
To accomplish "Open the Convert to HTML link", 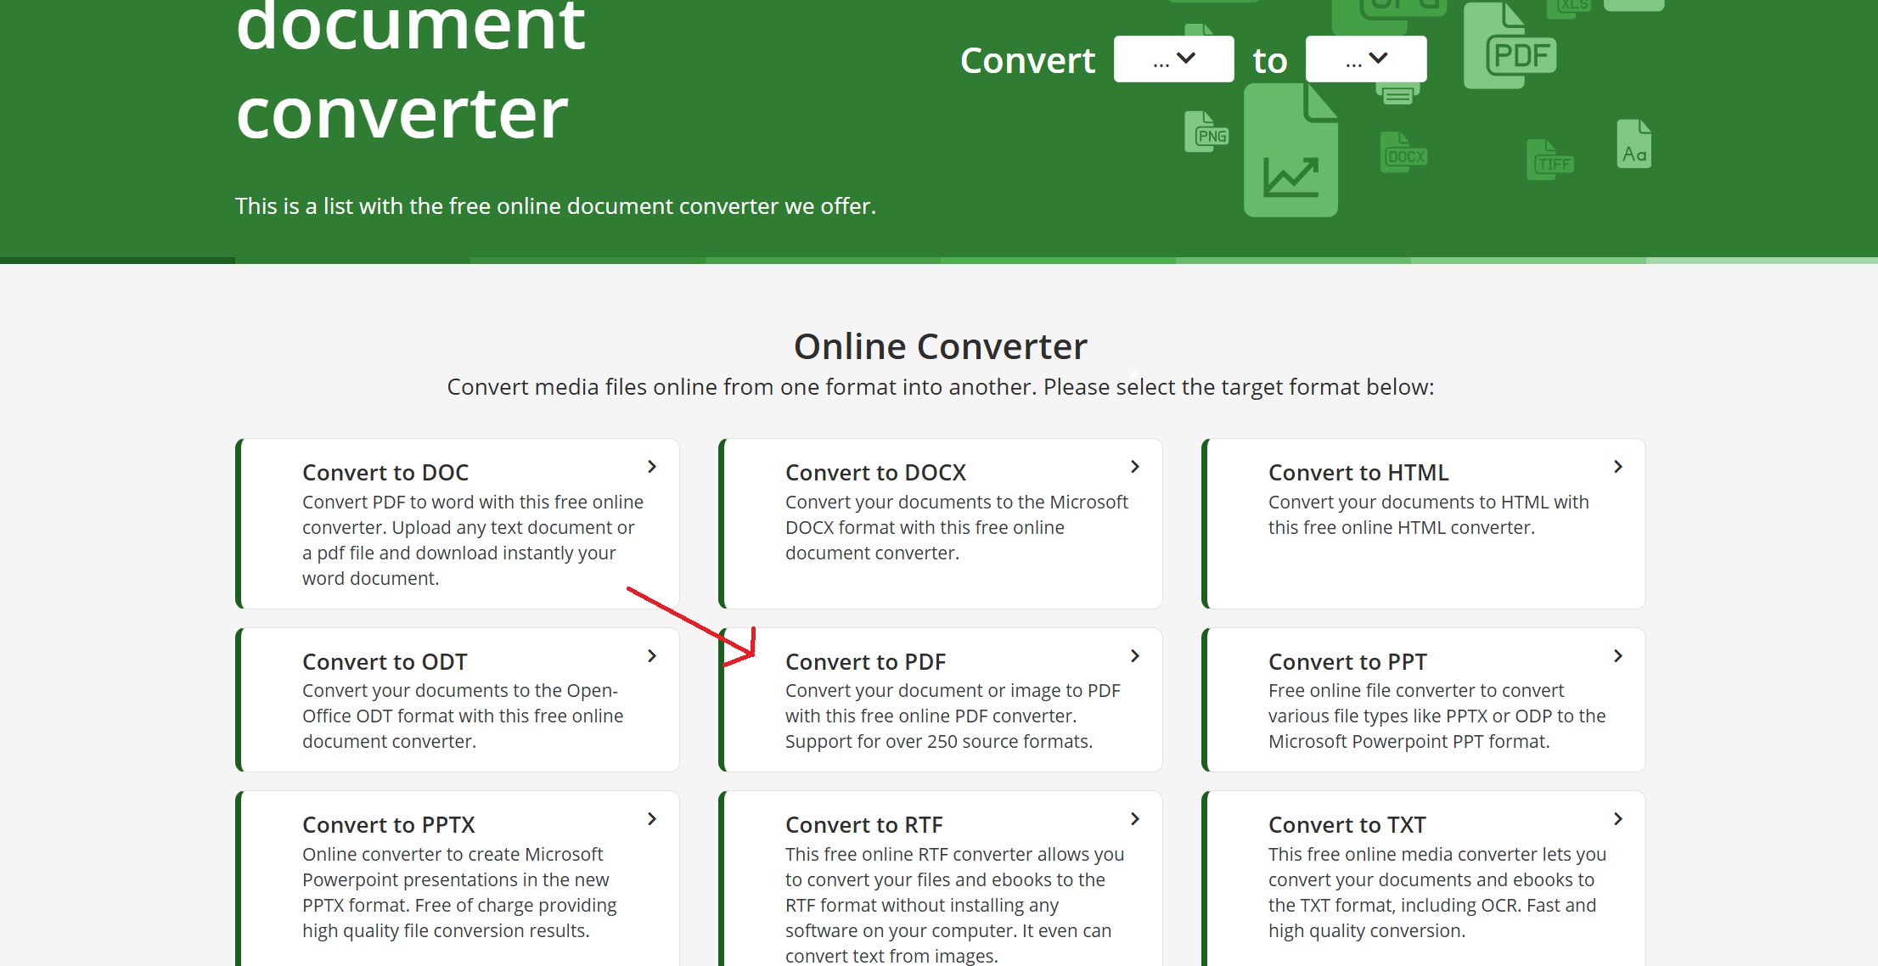I will (x=1358, y=473).
